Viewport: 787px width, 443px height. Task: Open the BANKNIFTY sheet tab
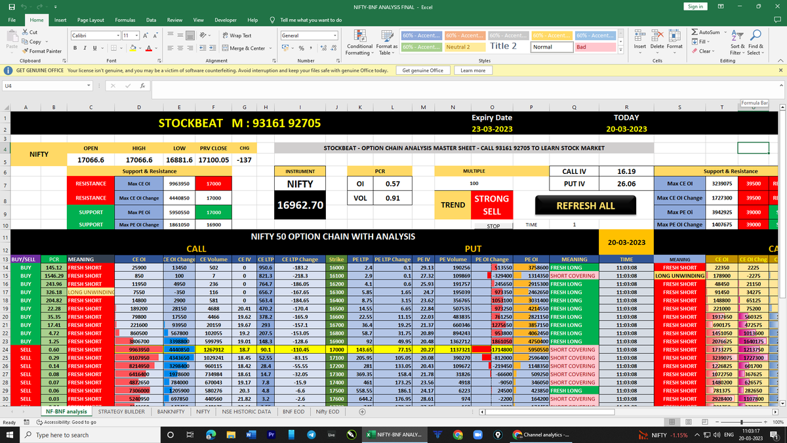coord(171,411)
